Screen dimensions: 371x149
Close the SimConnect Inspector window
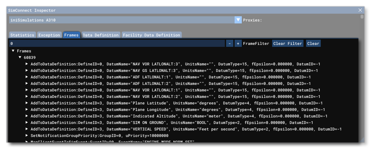coord(360,10)
